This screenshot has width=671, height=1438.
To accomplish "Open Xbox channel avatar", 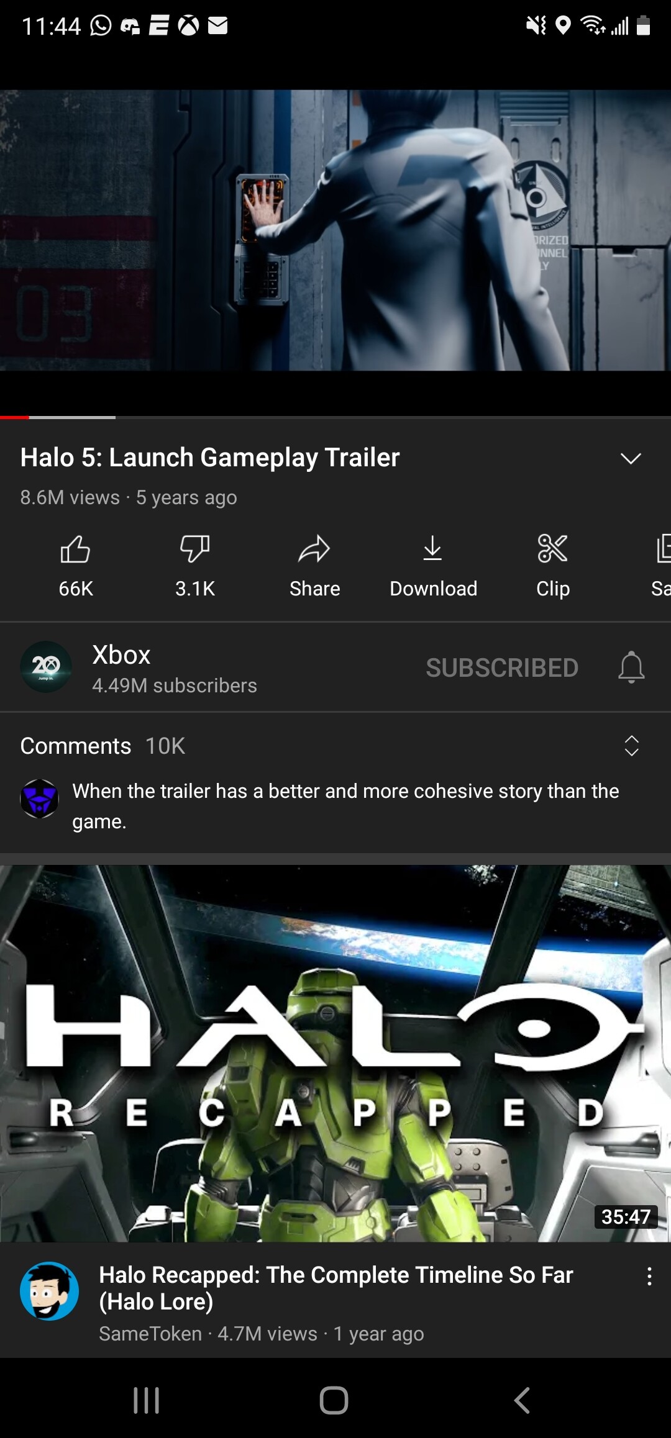I will tap(46, 667).
